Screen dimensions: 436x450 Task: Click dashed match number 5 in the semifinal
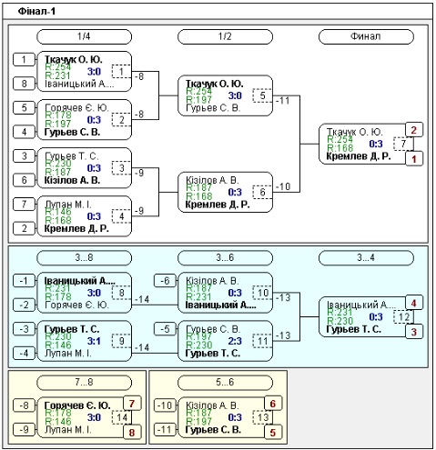coord(262,95)
